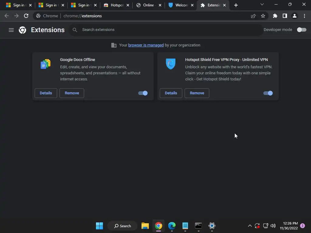Screen dimensions: 311x233
Task: Open the profile avatar icon
Action: (295, 16)
